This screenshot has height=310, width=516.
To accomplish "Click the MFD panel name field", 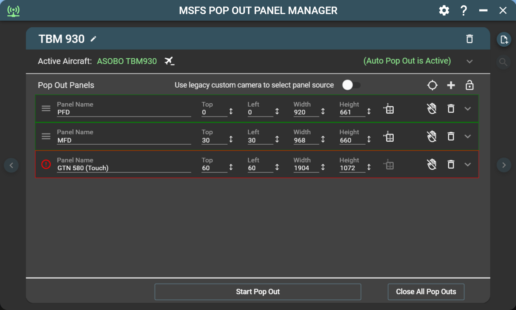I will point(124,140).
